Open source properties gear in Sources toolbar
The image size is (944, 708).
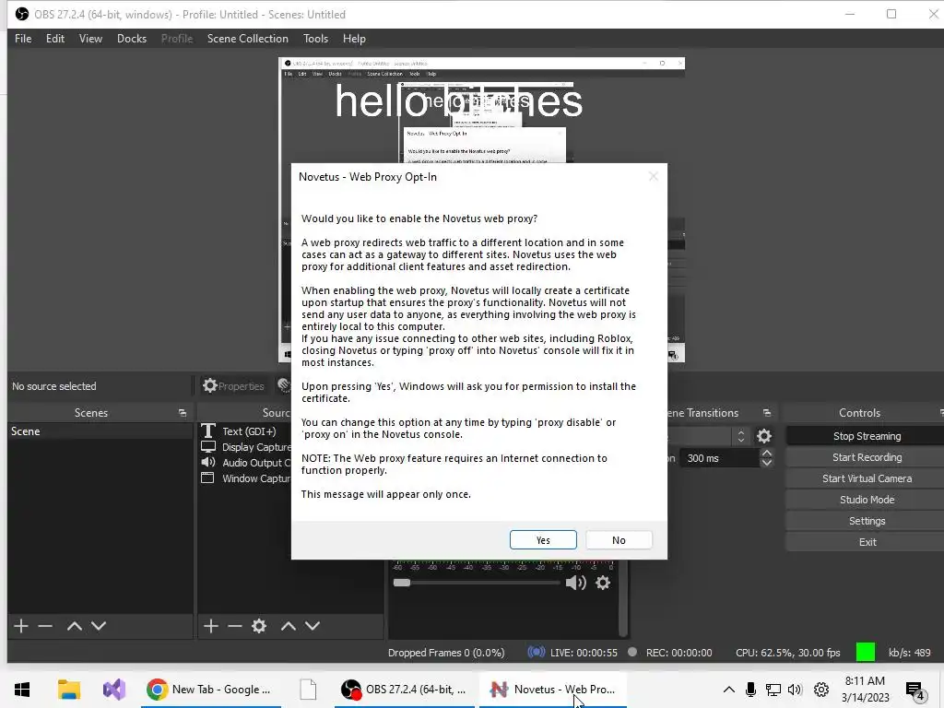click(x=259, y=626)
